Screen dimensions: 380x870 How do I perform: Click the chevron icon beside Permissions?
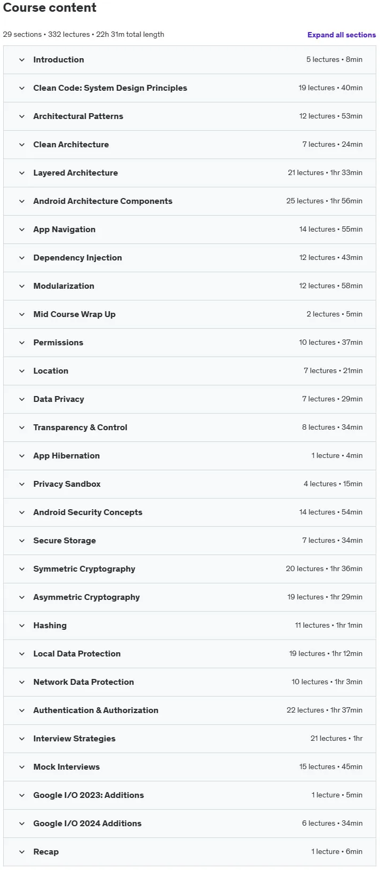(22, 343)
